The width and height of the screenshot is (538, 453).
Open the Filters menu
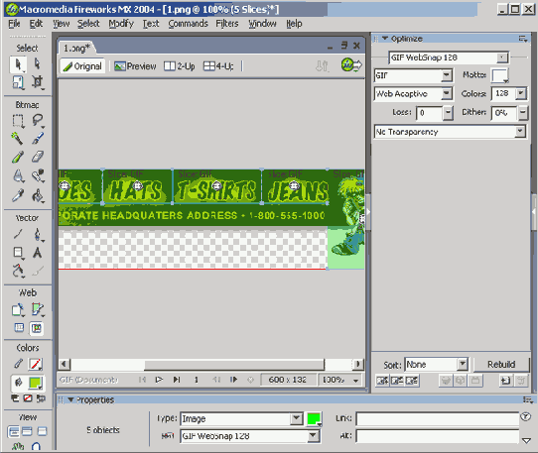(226, 24)
